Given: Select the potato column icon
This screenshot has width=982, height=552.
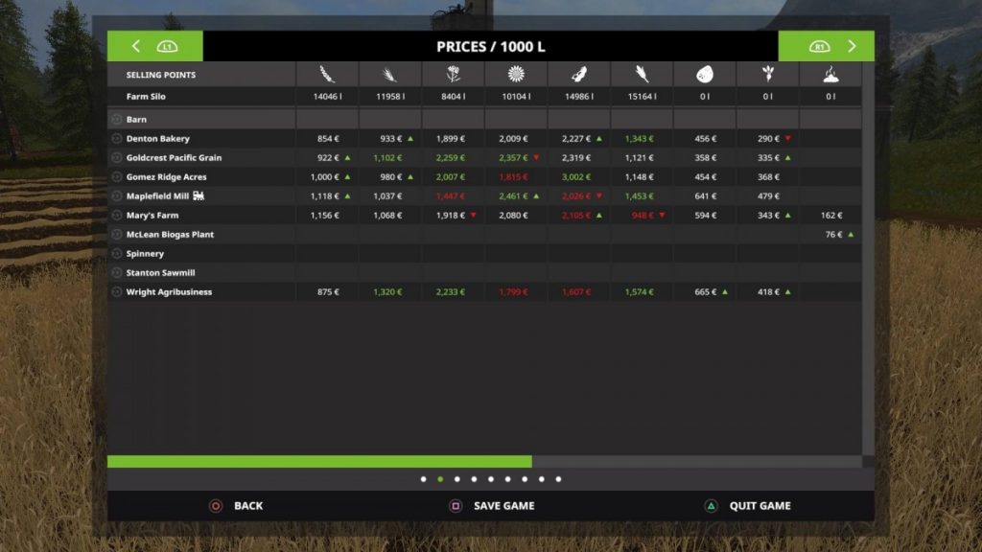Looking at the screenshot, I should point(705,75).
